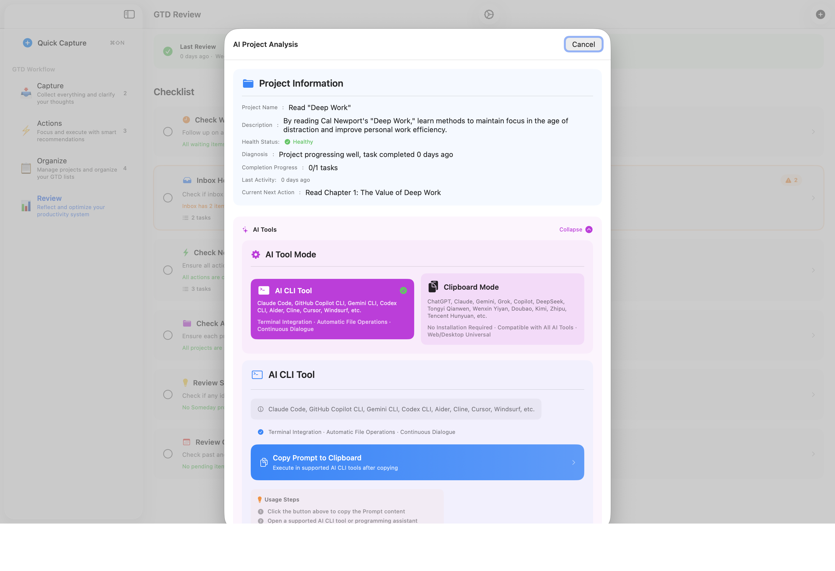Click the Copy Prompt to Clipboard button
The image size is (835, 571).
coord(417,462)
